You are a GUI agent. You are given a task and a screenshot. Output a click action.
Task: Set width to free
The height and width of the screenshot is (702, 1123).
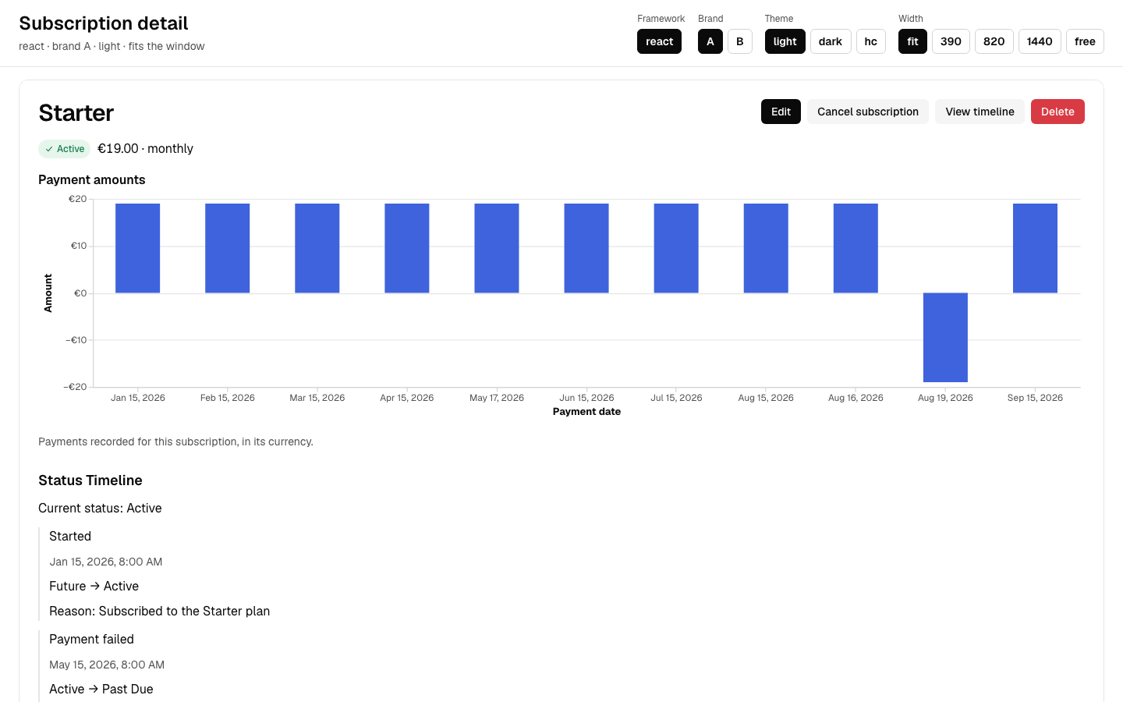(x=1085, y=41)
